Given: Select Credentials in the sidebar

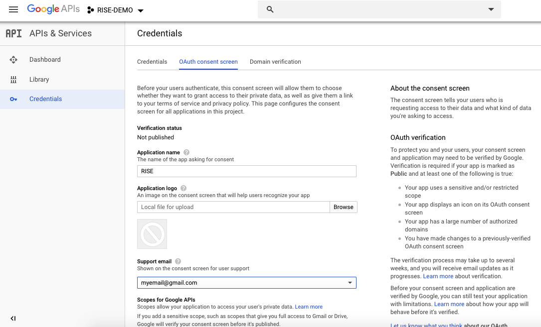Looking at the screenshot, I should [62, 99].
